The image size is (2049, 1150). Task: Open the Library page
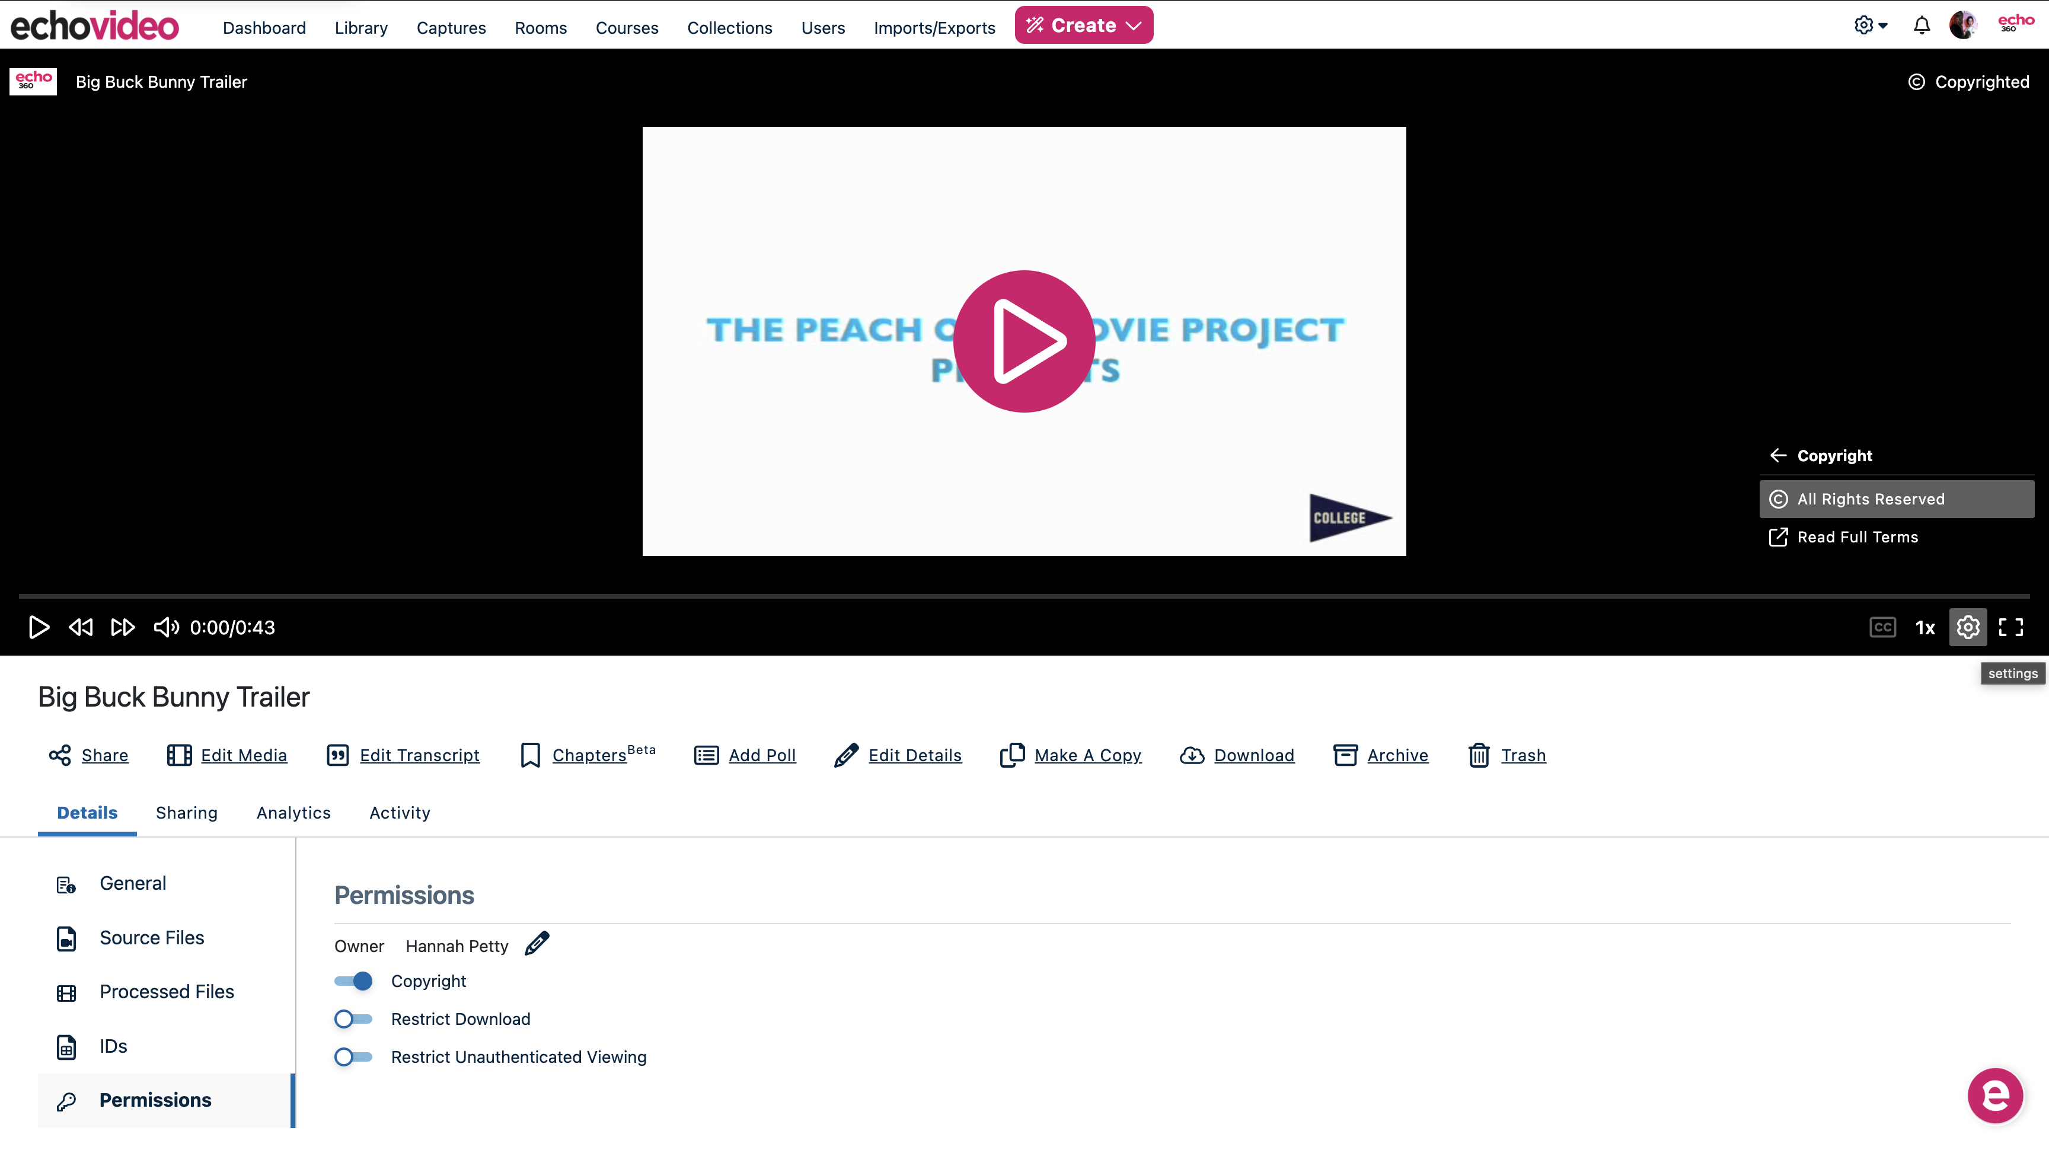pyautogui.click(x=361, y=28)
